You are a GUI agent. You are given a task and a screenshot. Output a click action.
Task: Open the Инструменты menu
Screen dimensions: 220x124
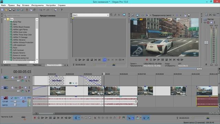tap(37, 6)
